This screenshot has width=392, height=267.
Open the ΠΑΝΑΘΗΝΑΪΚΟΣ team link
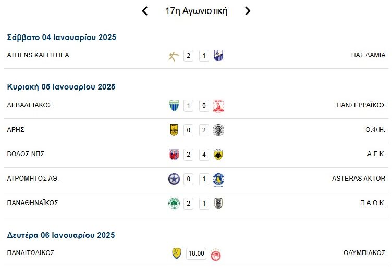click(x=32, y=202)
